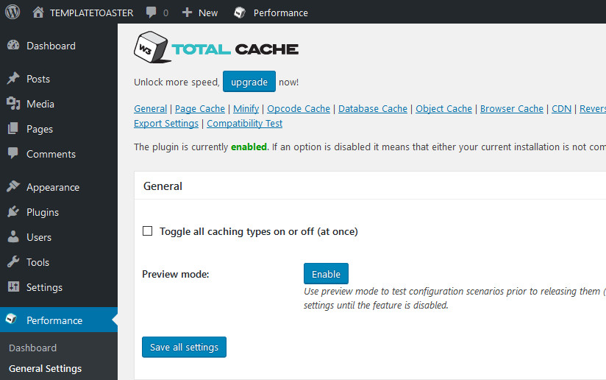The height and width of the screenshot is (380, 606).
Task: Click the Plugins plug icon
Action: pos(13,212)
